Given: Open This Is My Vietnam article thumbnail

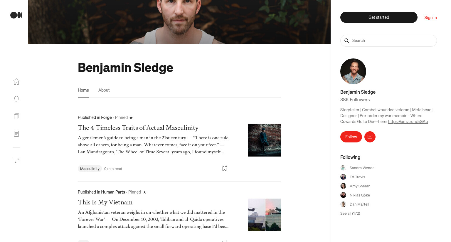Looking at the screenshot, I should coord(265,215).
